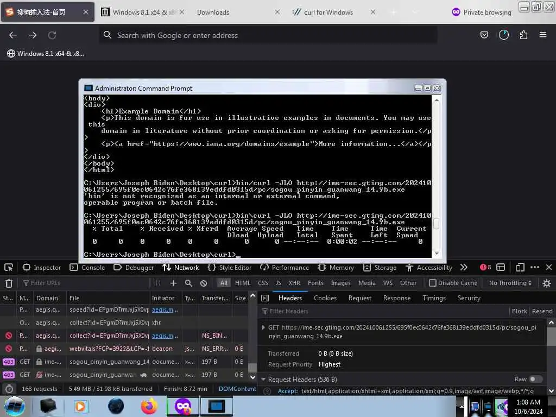Screen dimensions: 556x417
Task: Open the Pocket save icon in toolbar
Action: click(x=484, y=35)
